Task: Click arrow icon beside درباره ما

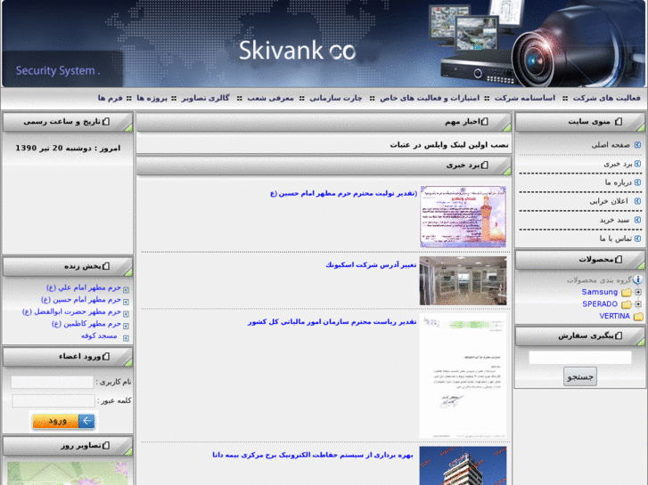Action: pos(637,182)
